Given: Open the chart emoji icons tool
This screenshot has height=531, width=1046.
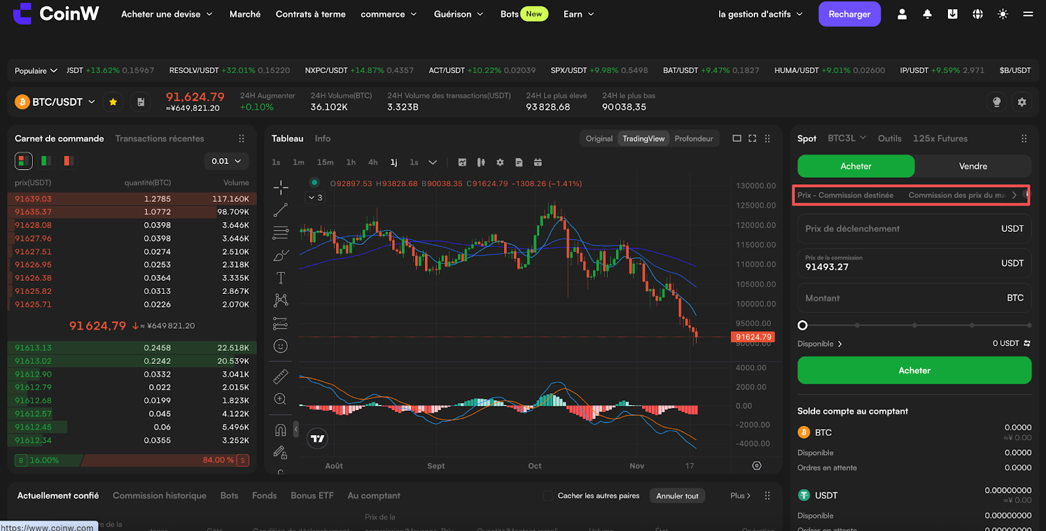Looking at the screenshot, I should pyautogui.click(x=280, y=346).
